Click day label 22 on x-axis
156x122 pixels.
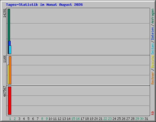[x=105, y=119]
